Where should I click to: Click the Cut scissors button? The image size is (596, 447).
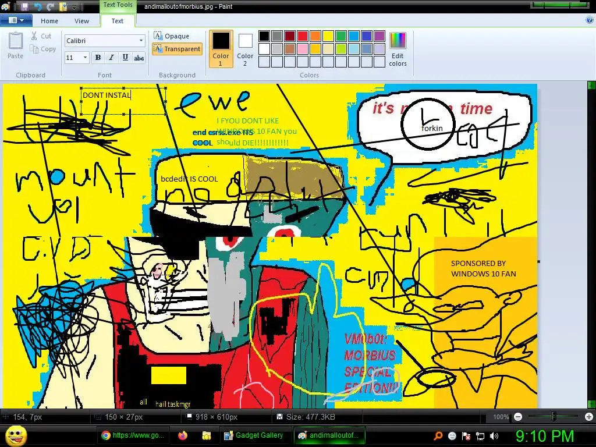click(41, 36)
